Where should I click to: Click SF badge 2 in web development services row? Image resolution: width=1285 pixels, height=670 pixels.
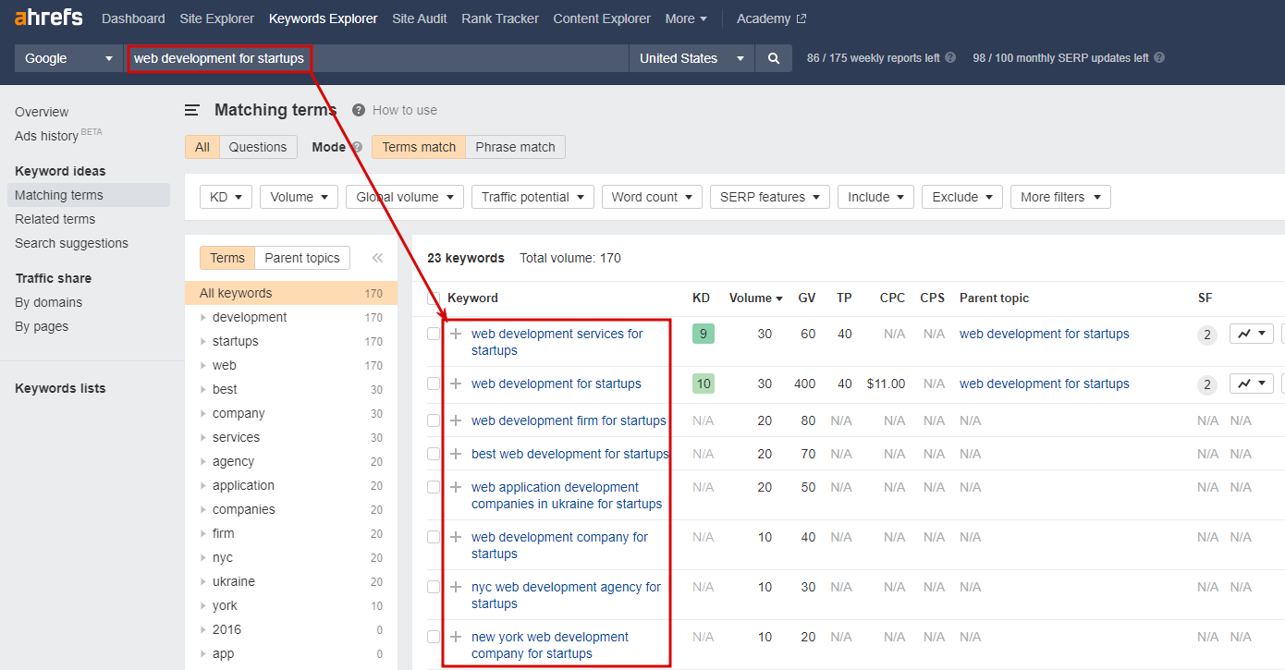click(1207, 335)
